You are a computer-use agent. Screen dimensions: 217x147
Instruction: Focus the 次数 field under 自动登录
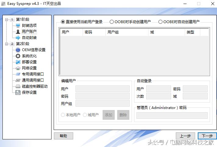tap(158, 96)
